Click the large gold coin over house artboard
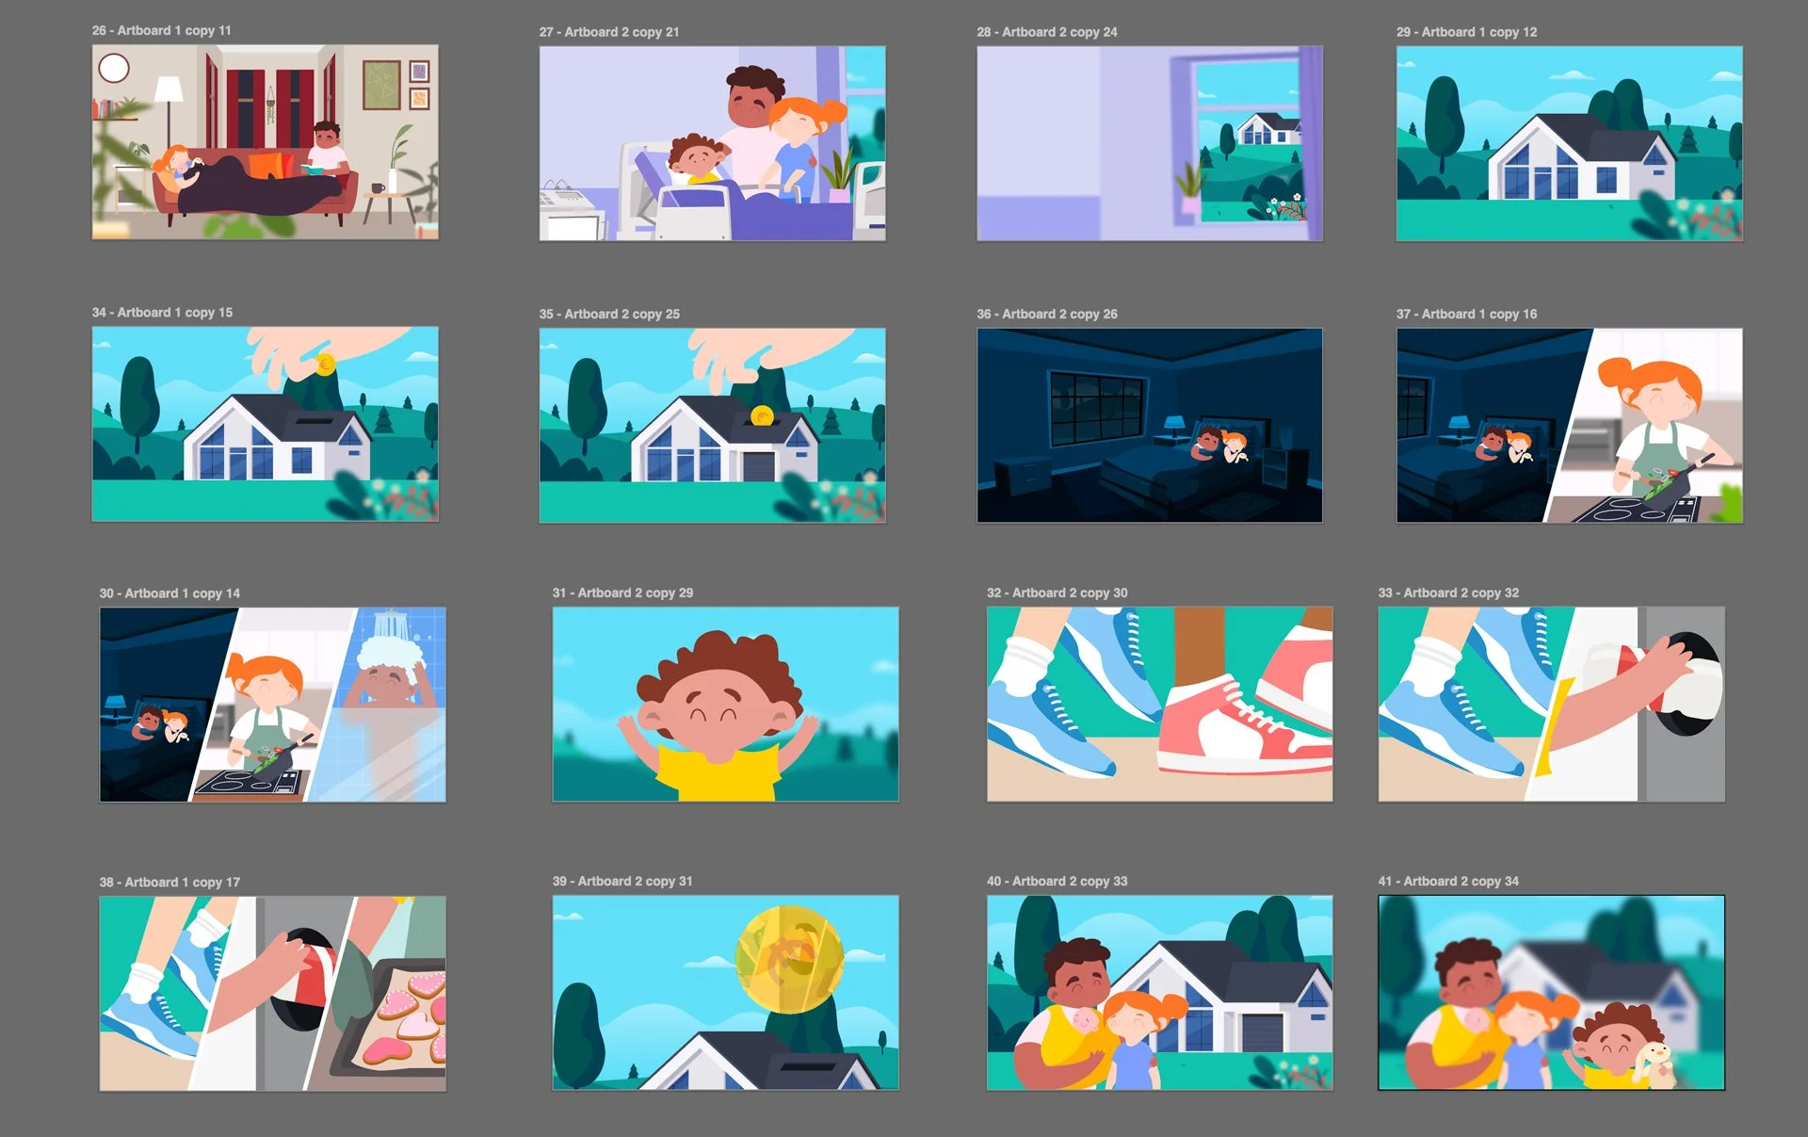This screenshot has width=1808, height=1137. pyautogui.click(x=725, y=993)
